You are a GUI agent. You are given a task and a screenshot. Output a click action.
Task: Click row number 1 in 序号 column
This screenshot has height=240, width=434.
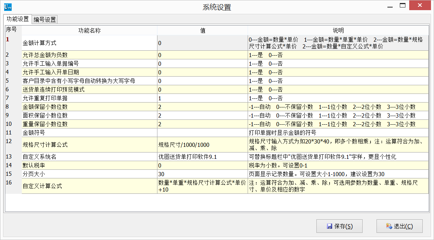point(13,43)
